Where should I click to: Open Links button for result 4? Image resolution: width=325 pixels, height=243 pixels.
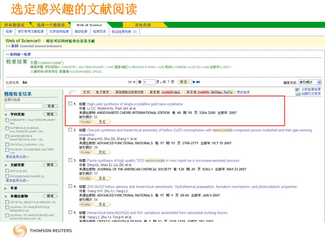pyautogui.click(x=86, y=204)
